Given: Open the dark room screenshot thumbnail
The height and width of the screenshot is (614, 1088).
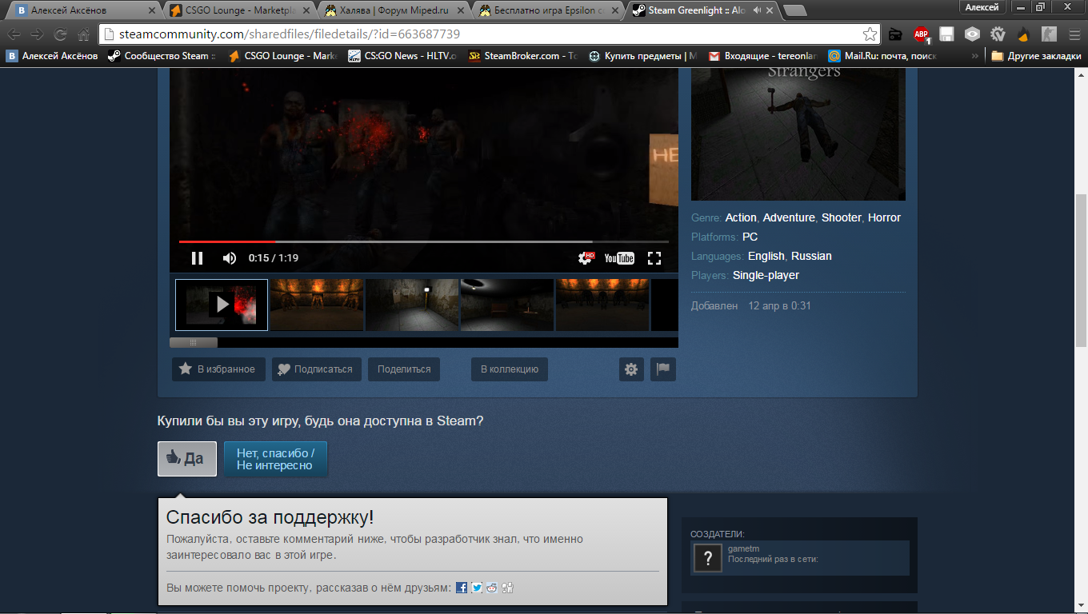Looking at the screenshot, I should [507, 305].
